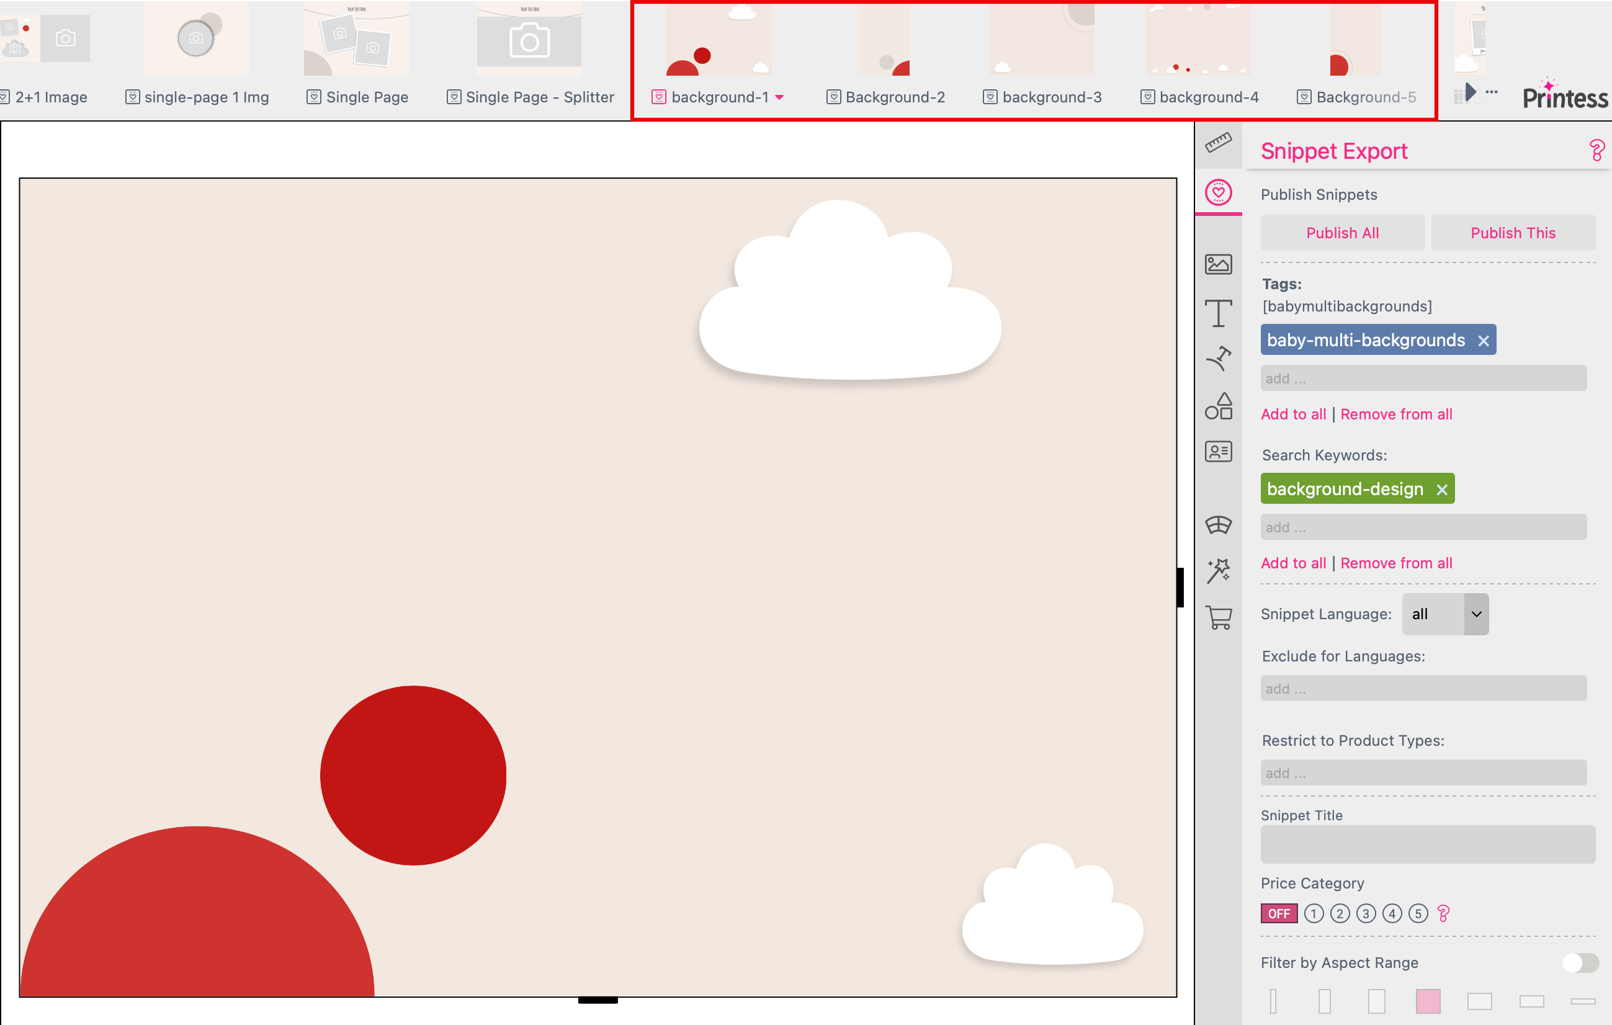The image size is (1612, 1025).
Task: Select price category 3
Action: pos(1366,913)
